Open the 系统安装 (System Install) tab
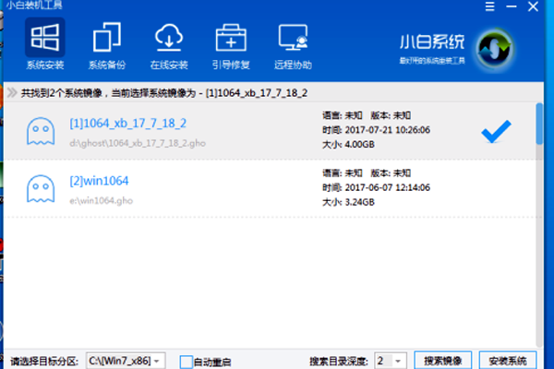 point(42,46)
